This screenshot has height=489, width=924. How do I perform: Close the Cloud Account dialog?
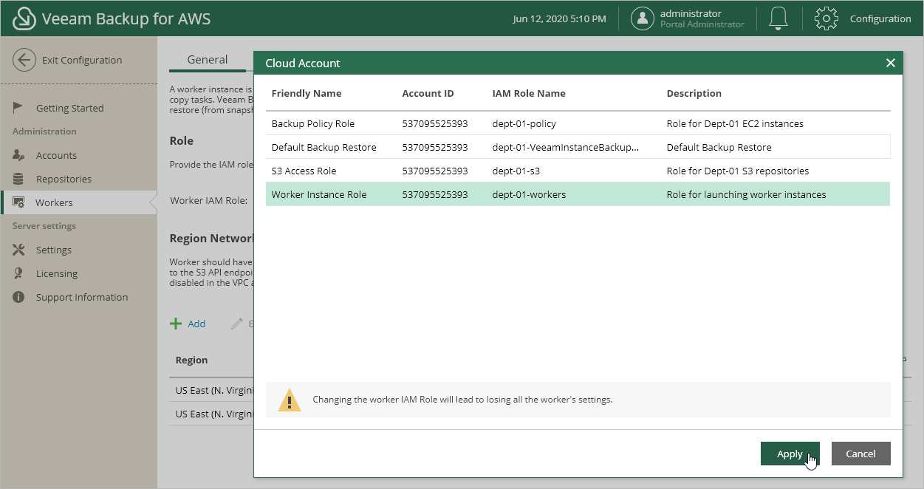891,63
